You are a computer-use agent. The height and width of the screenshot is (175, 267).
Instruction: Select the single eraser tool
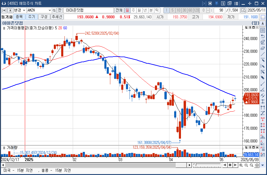[x=263, y=48]
